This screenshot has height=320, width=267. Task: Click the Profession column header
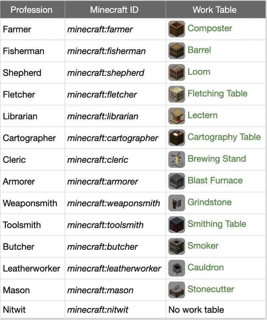[32, 10]
